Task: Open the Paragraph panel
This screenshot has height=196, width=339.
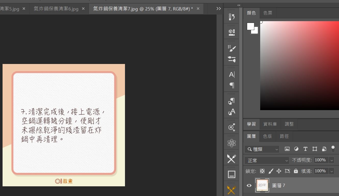Action: point(231,85)
